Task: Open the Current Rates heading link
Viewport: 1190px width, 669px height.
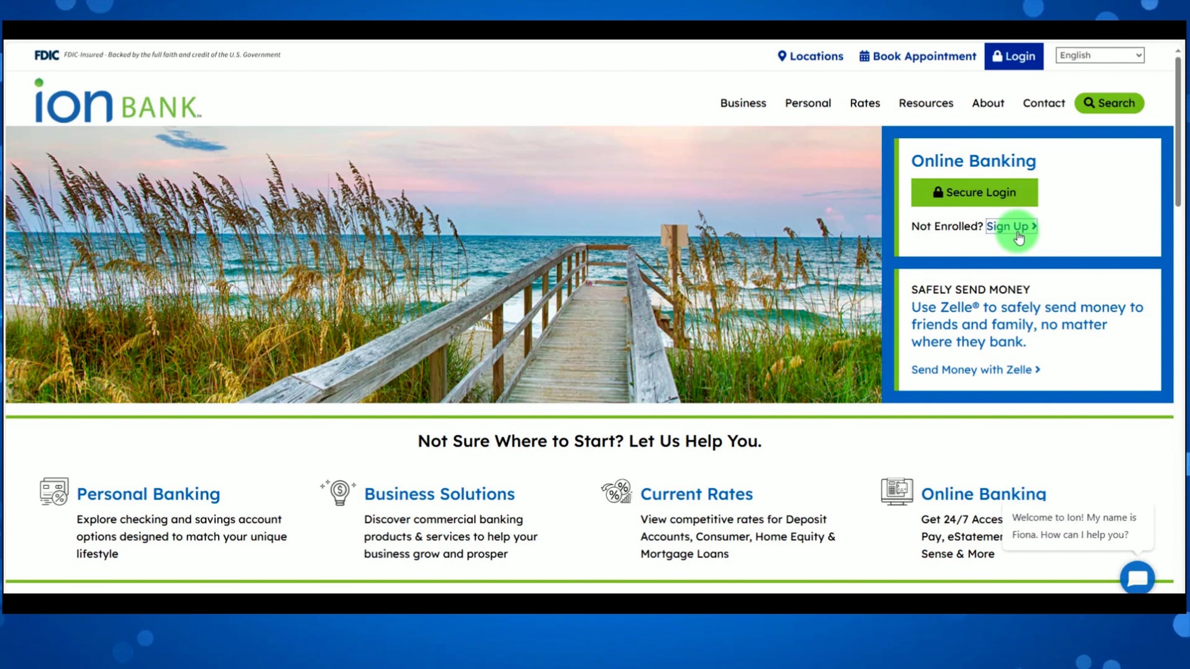Action: pos(697,494)
